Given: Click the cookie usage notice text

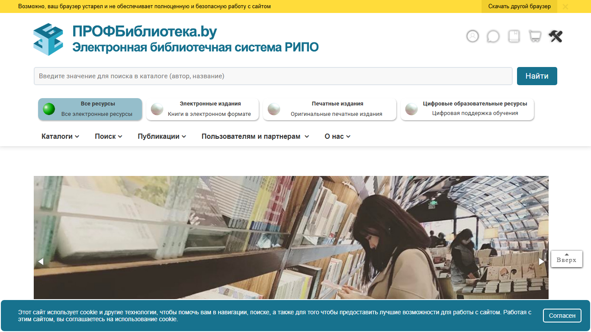Looking at the screenshot, I should (275, 316).
